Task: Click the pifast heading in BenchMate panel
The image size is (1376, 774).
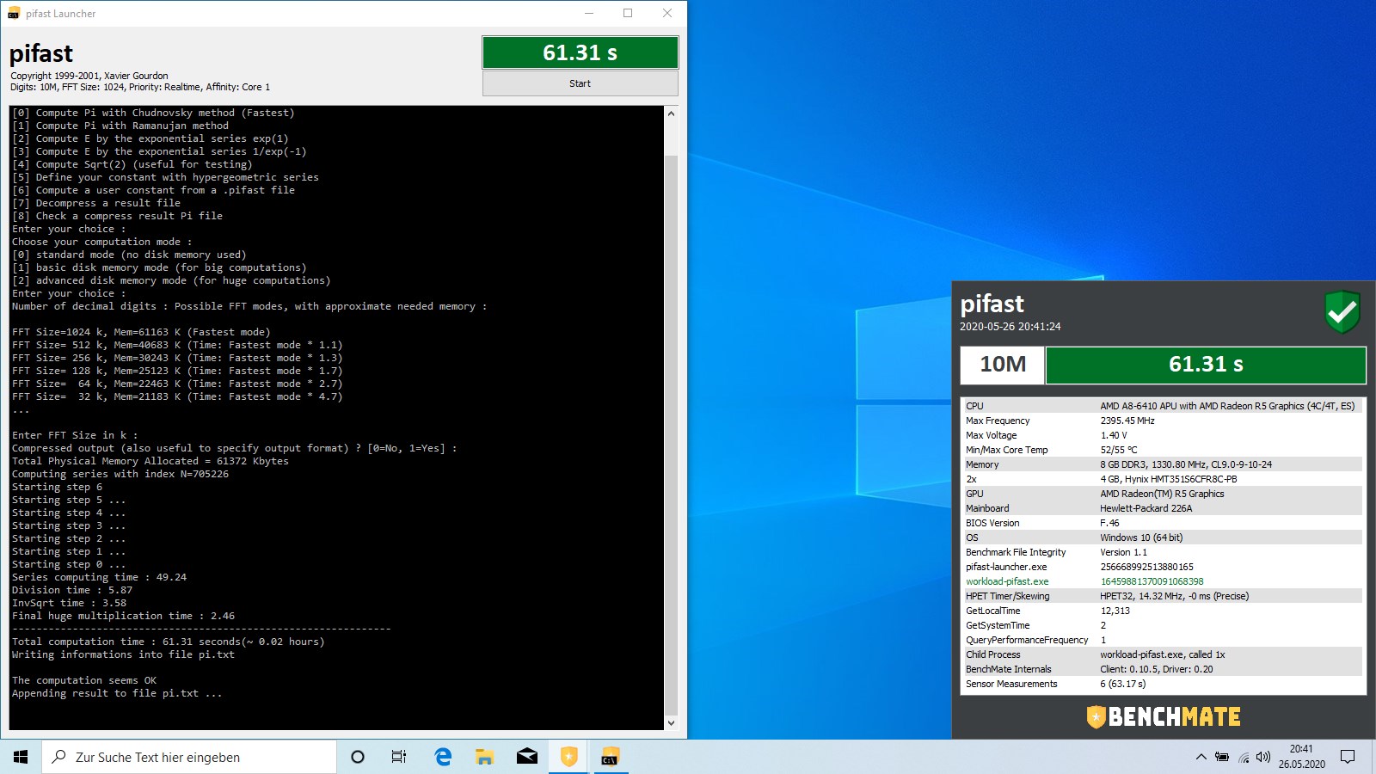Action: point(992,304)
